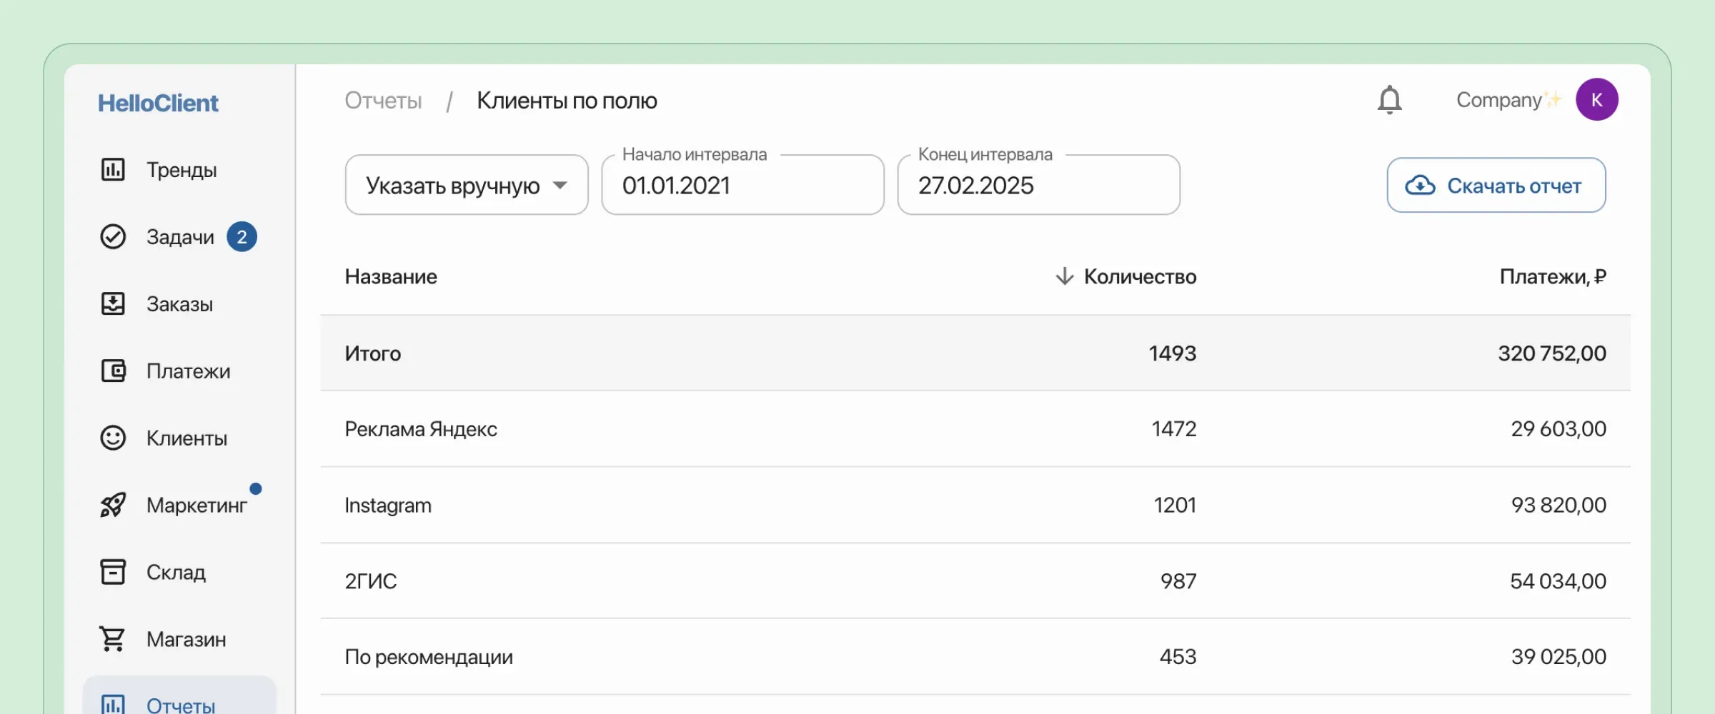
Task: Sort by the Количество column header
Action: tap(1139, 277)
